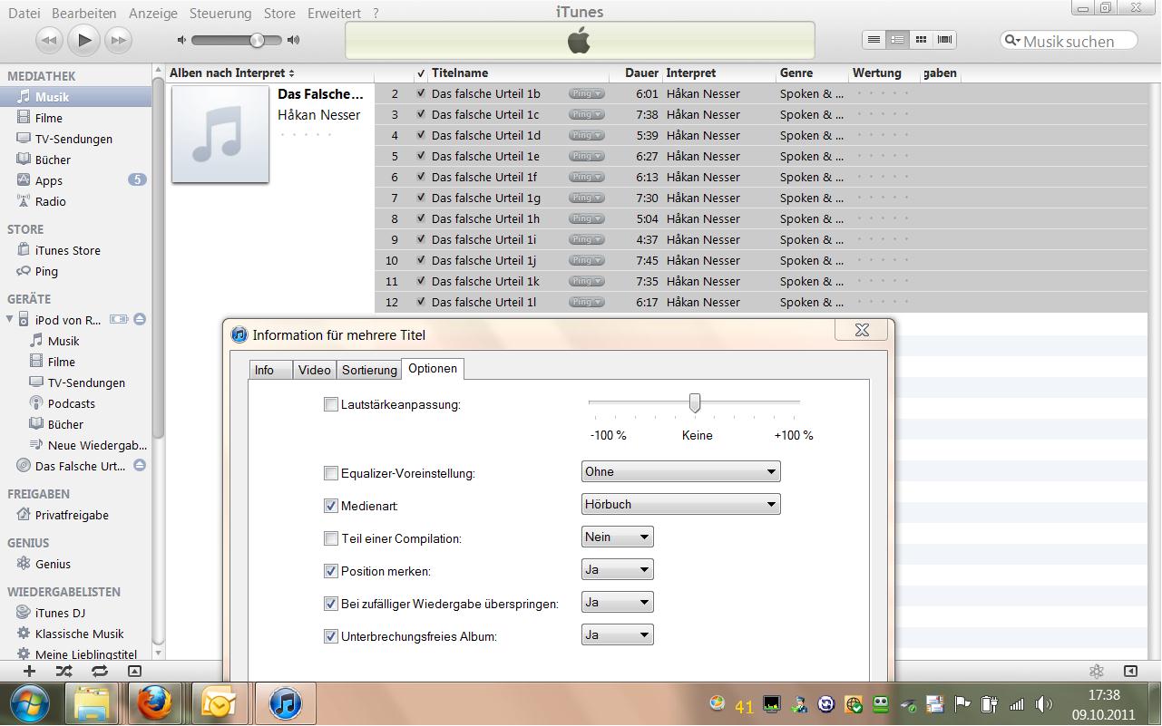The width and height of the screenshot is (1162, 726).
Task: Uncheck the Medienart checkbox
Action: pyautogui.click(x=331, y=506)
